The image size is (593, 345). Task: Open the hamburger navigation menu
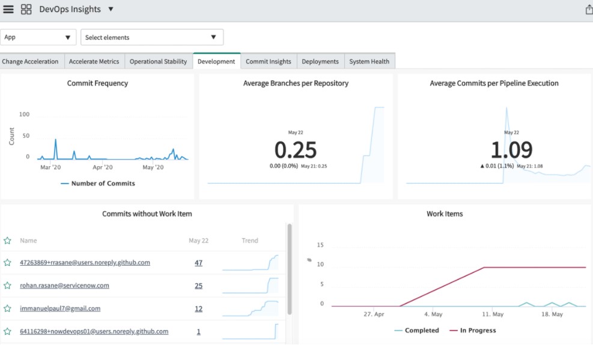click(8, 10)
